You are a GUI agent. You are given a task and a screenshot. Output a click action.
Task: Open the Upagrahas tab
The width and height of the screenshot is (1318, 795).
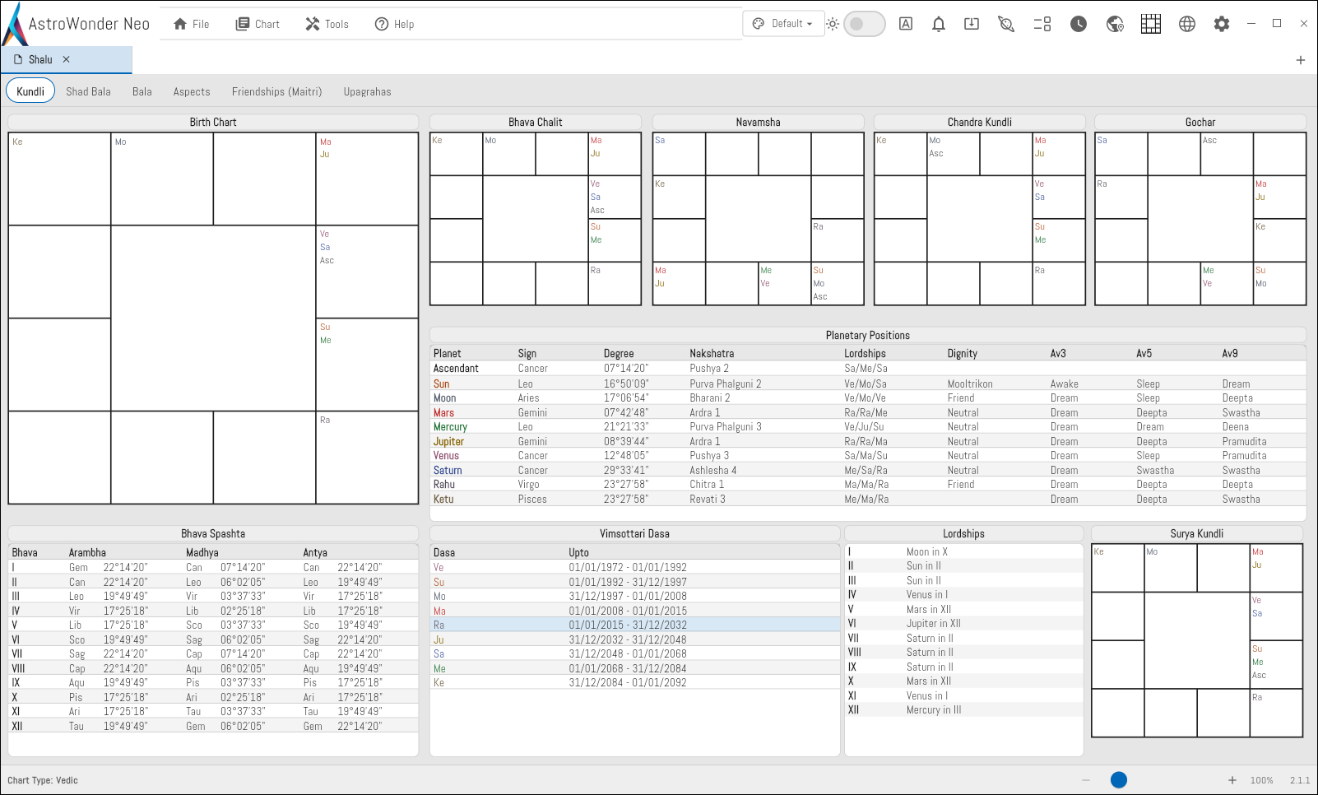pos(367,91)
